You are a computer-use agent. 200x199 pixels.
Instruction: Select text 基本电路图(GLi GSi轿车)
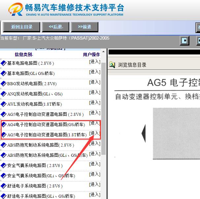click(31, 73)
